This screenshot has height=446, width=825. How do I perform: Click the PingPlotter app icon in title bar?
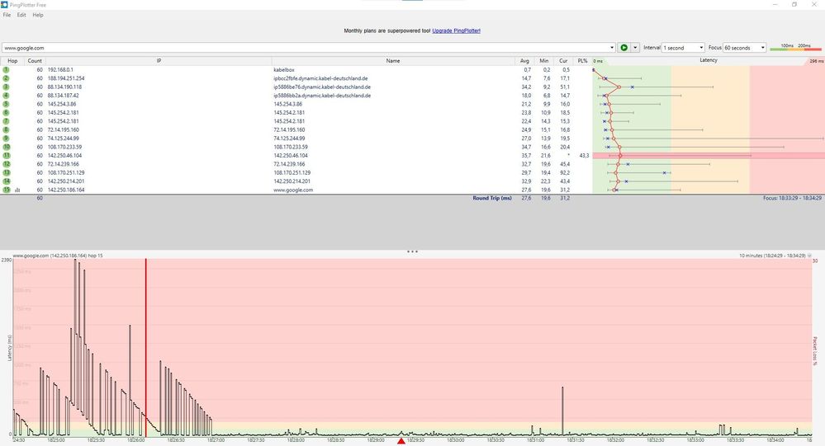coord(4,4)
